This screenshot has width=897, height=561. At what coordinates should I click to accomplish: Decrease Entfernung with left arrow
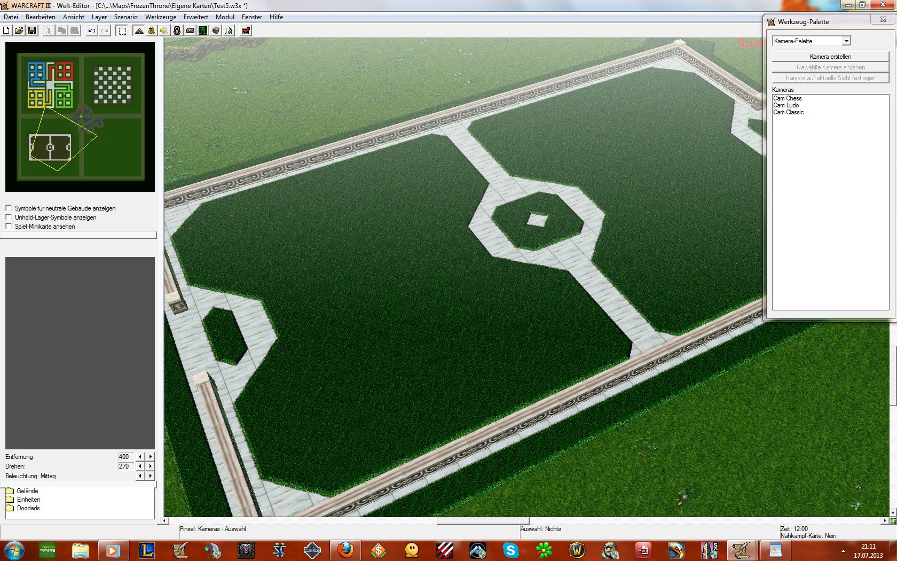pyautogui.click(x=140, y=457)
